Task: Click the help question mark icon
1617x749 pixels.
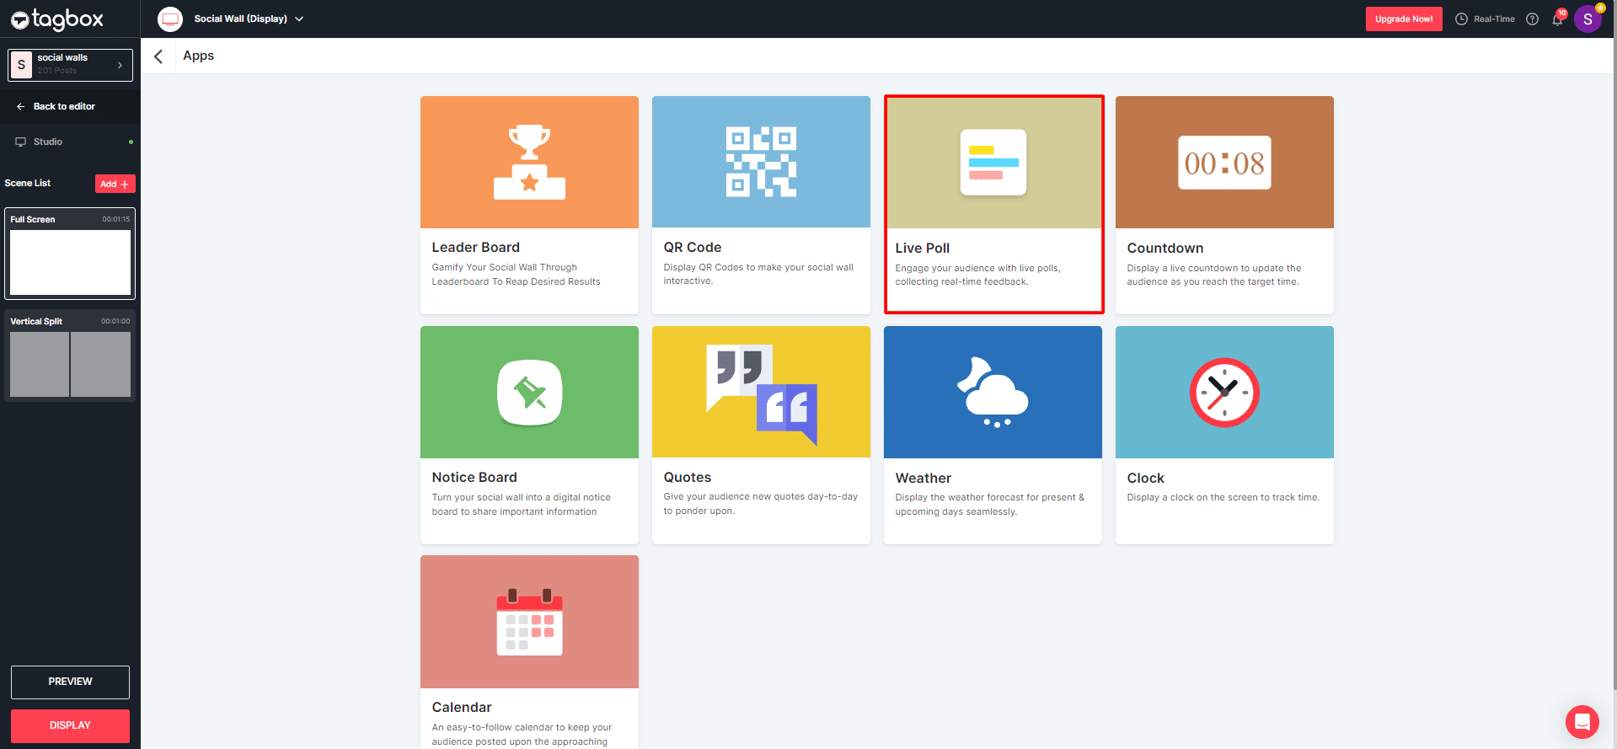Action: coord(1533,19)
